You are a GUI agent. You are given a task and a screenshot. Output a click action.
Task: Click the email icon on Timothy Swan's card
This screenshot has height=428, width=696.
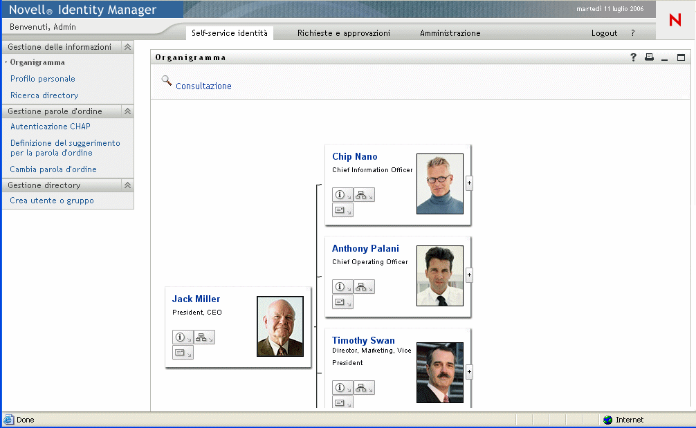click(342, 402)
